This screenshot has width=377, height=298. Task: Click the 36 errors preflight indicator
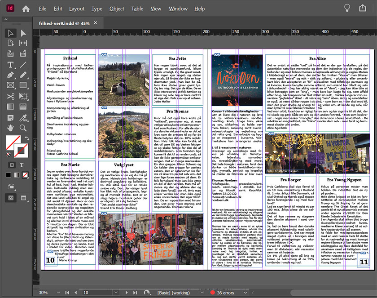pos(224,293)
